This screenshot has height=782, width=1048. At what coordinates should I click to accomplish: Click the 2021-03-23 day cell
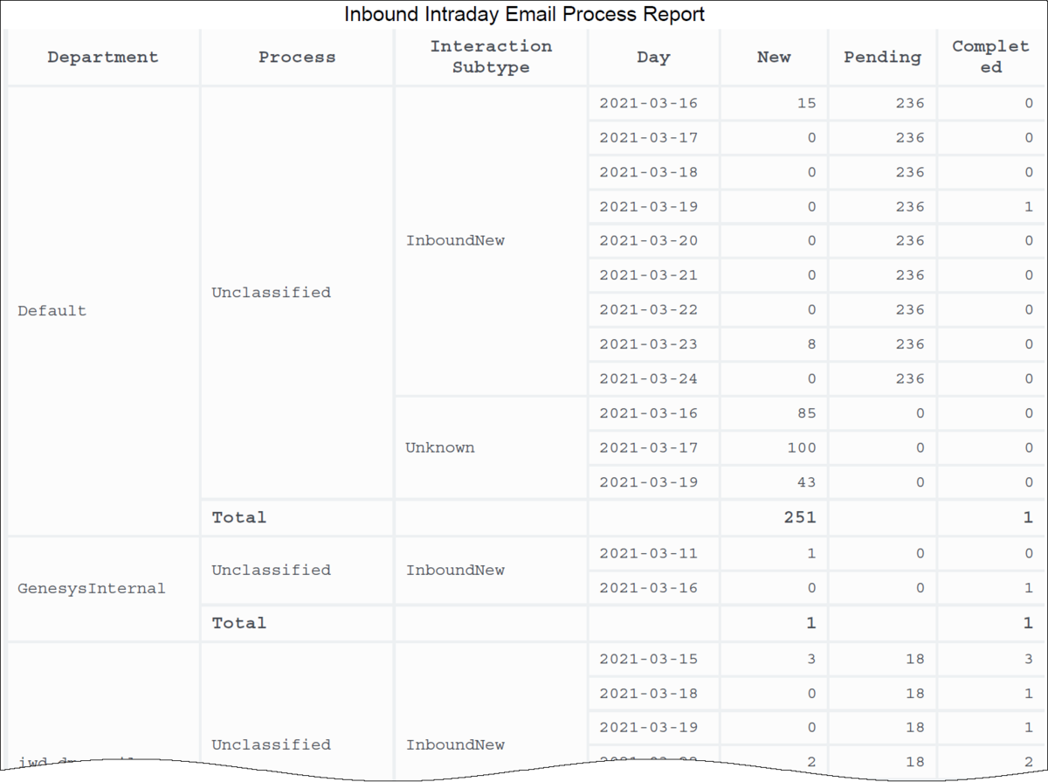[x=653, y=344]
